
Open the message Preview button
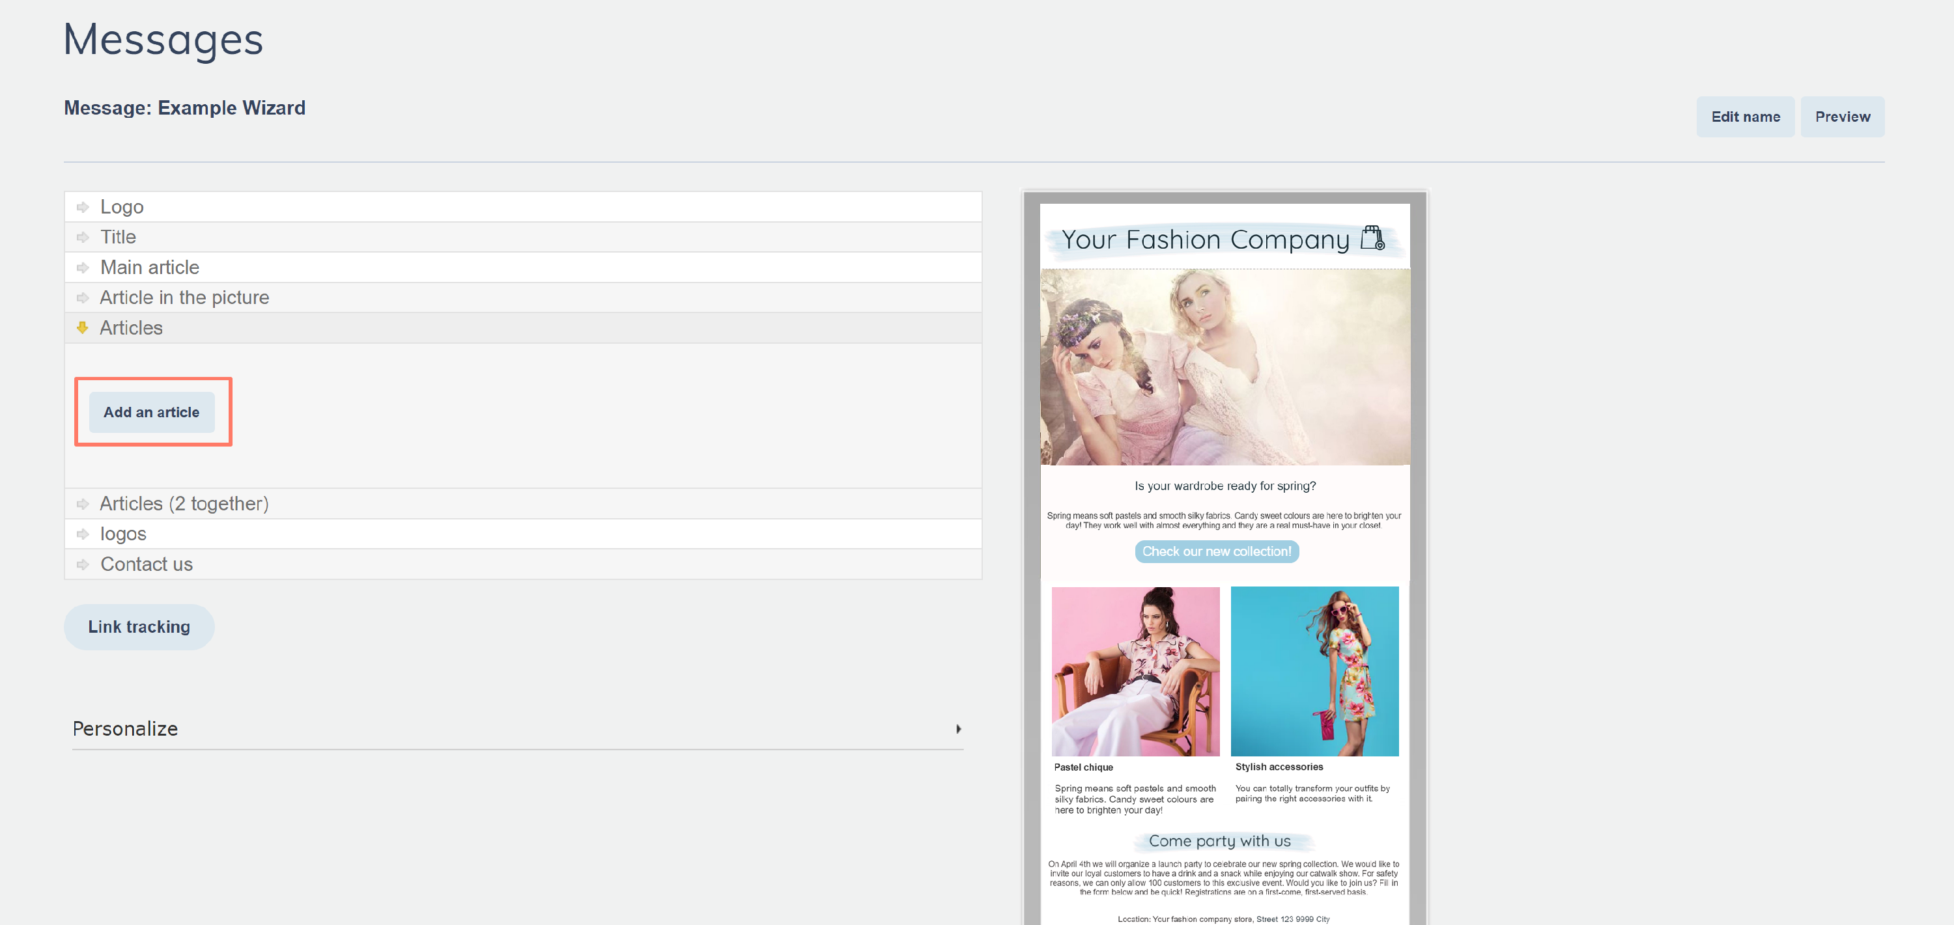pyautogui.click(x=1842, y=117)
